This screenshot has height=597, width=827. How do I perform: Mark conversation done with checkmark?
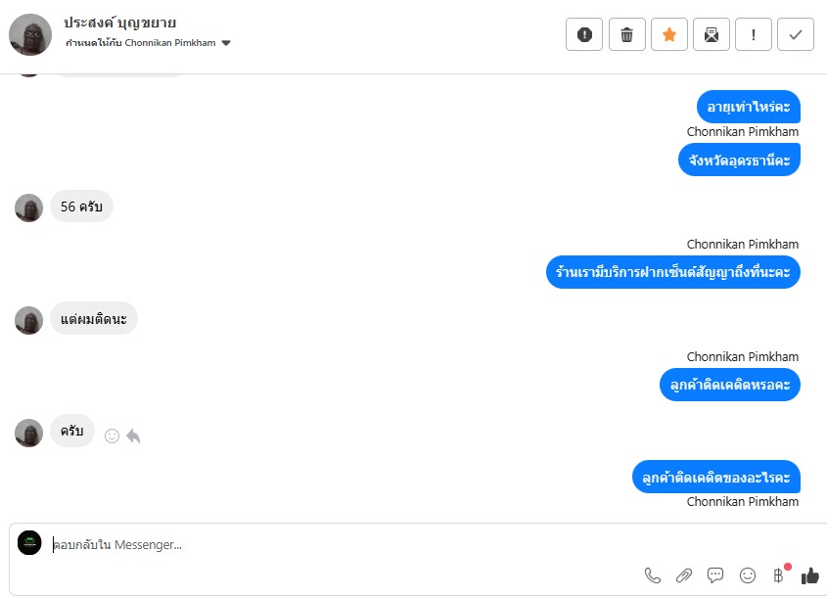pos(796,35)
